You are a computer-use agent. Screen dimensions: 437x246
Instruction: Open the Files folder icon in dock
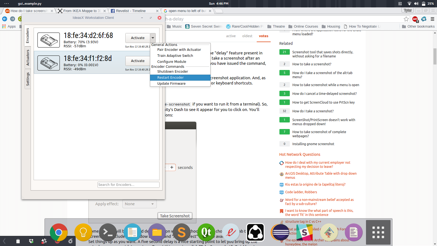coord(157,232)
